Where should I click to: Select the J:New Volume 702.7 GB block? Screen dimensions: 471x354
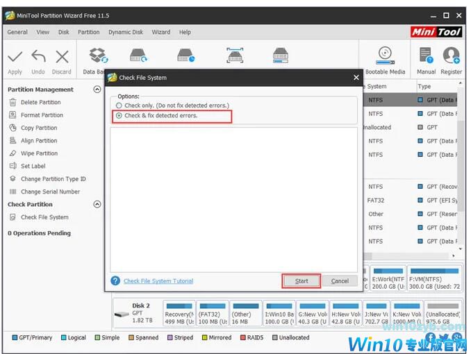click(376, 314)
